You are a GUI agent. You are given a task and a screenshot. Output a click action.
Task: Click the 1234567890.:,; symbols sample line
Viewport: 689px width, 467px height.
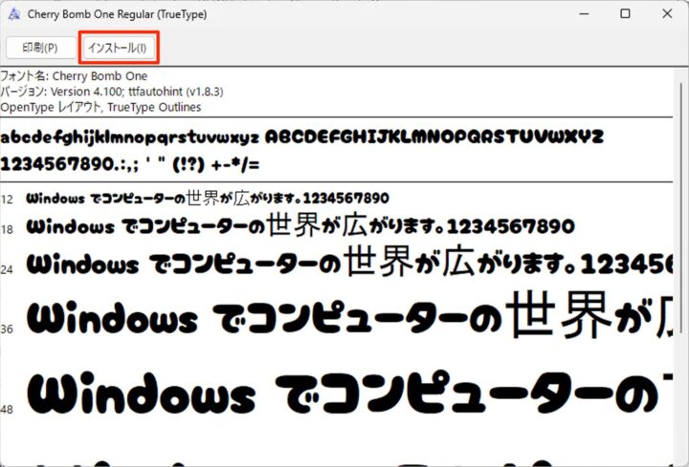pos(130,165)
